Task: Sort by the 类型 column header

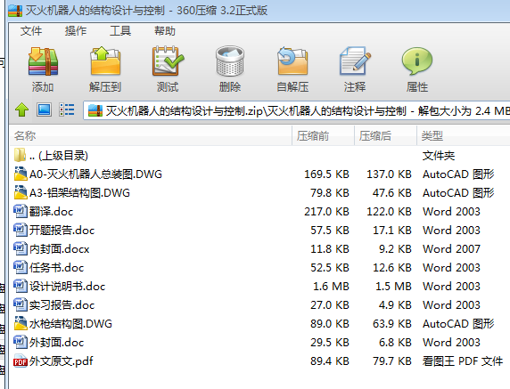Action: point(464,135)
